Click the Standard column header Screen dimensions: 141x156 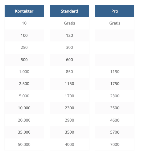pos(69,11)
